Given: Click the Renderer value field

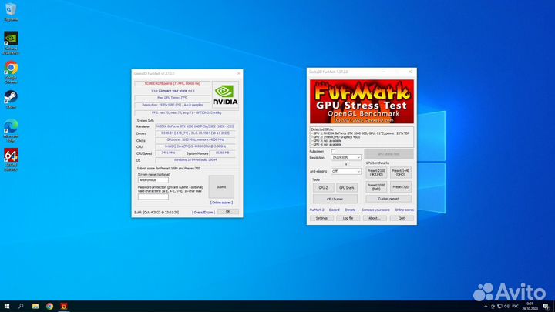Looking at the screenshot, I should click(195, 126).
